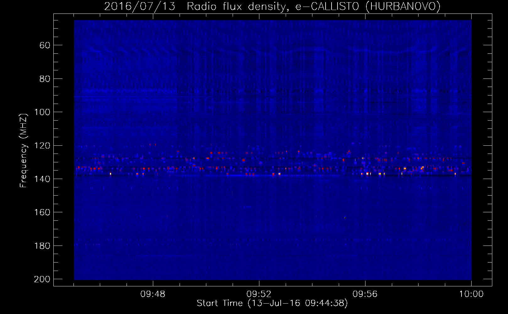Click the 80 frequency tick label
This screenshot has width=508, height=314.
45,79
